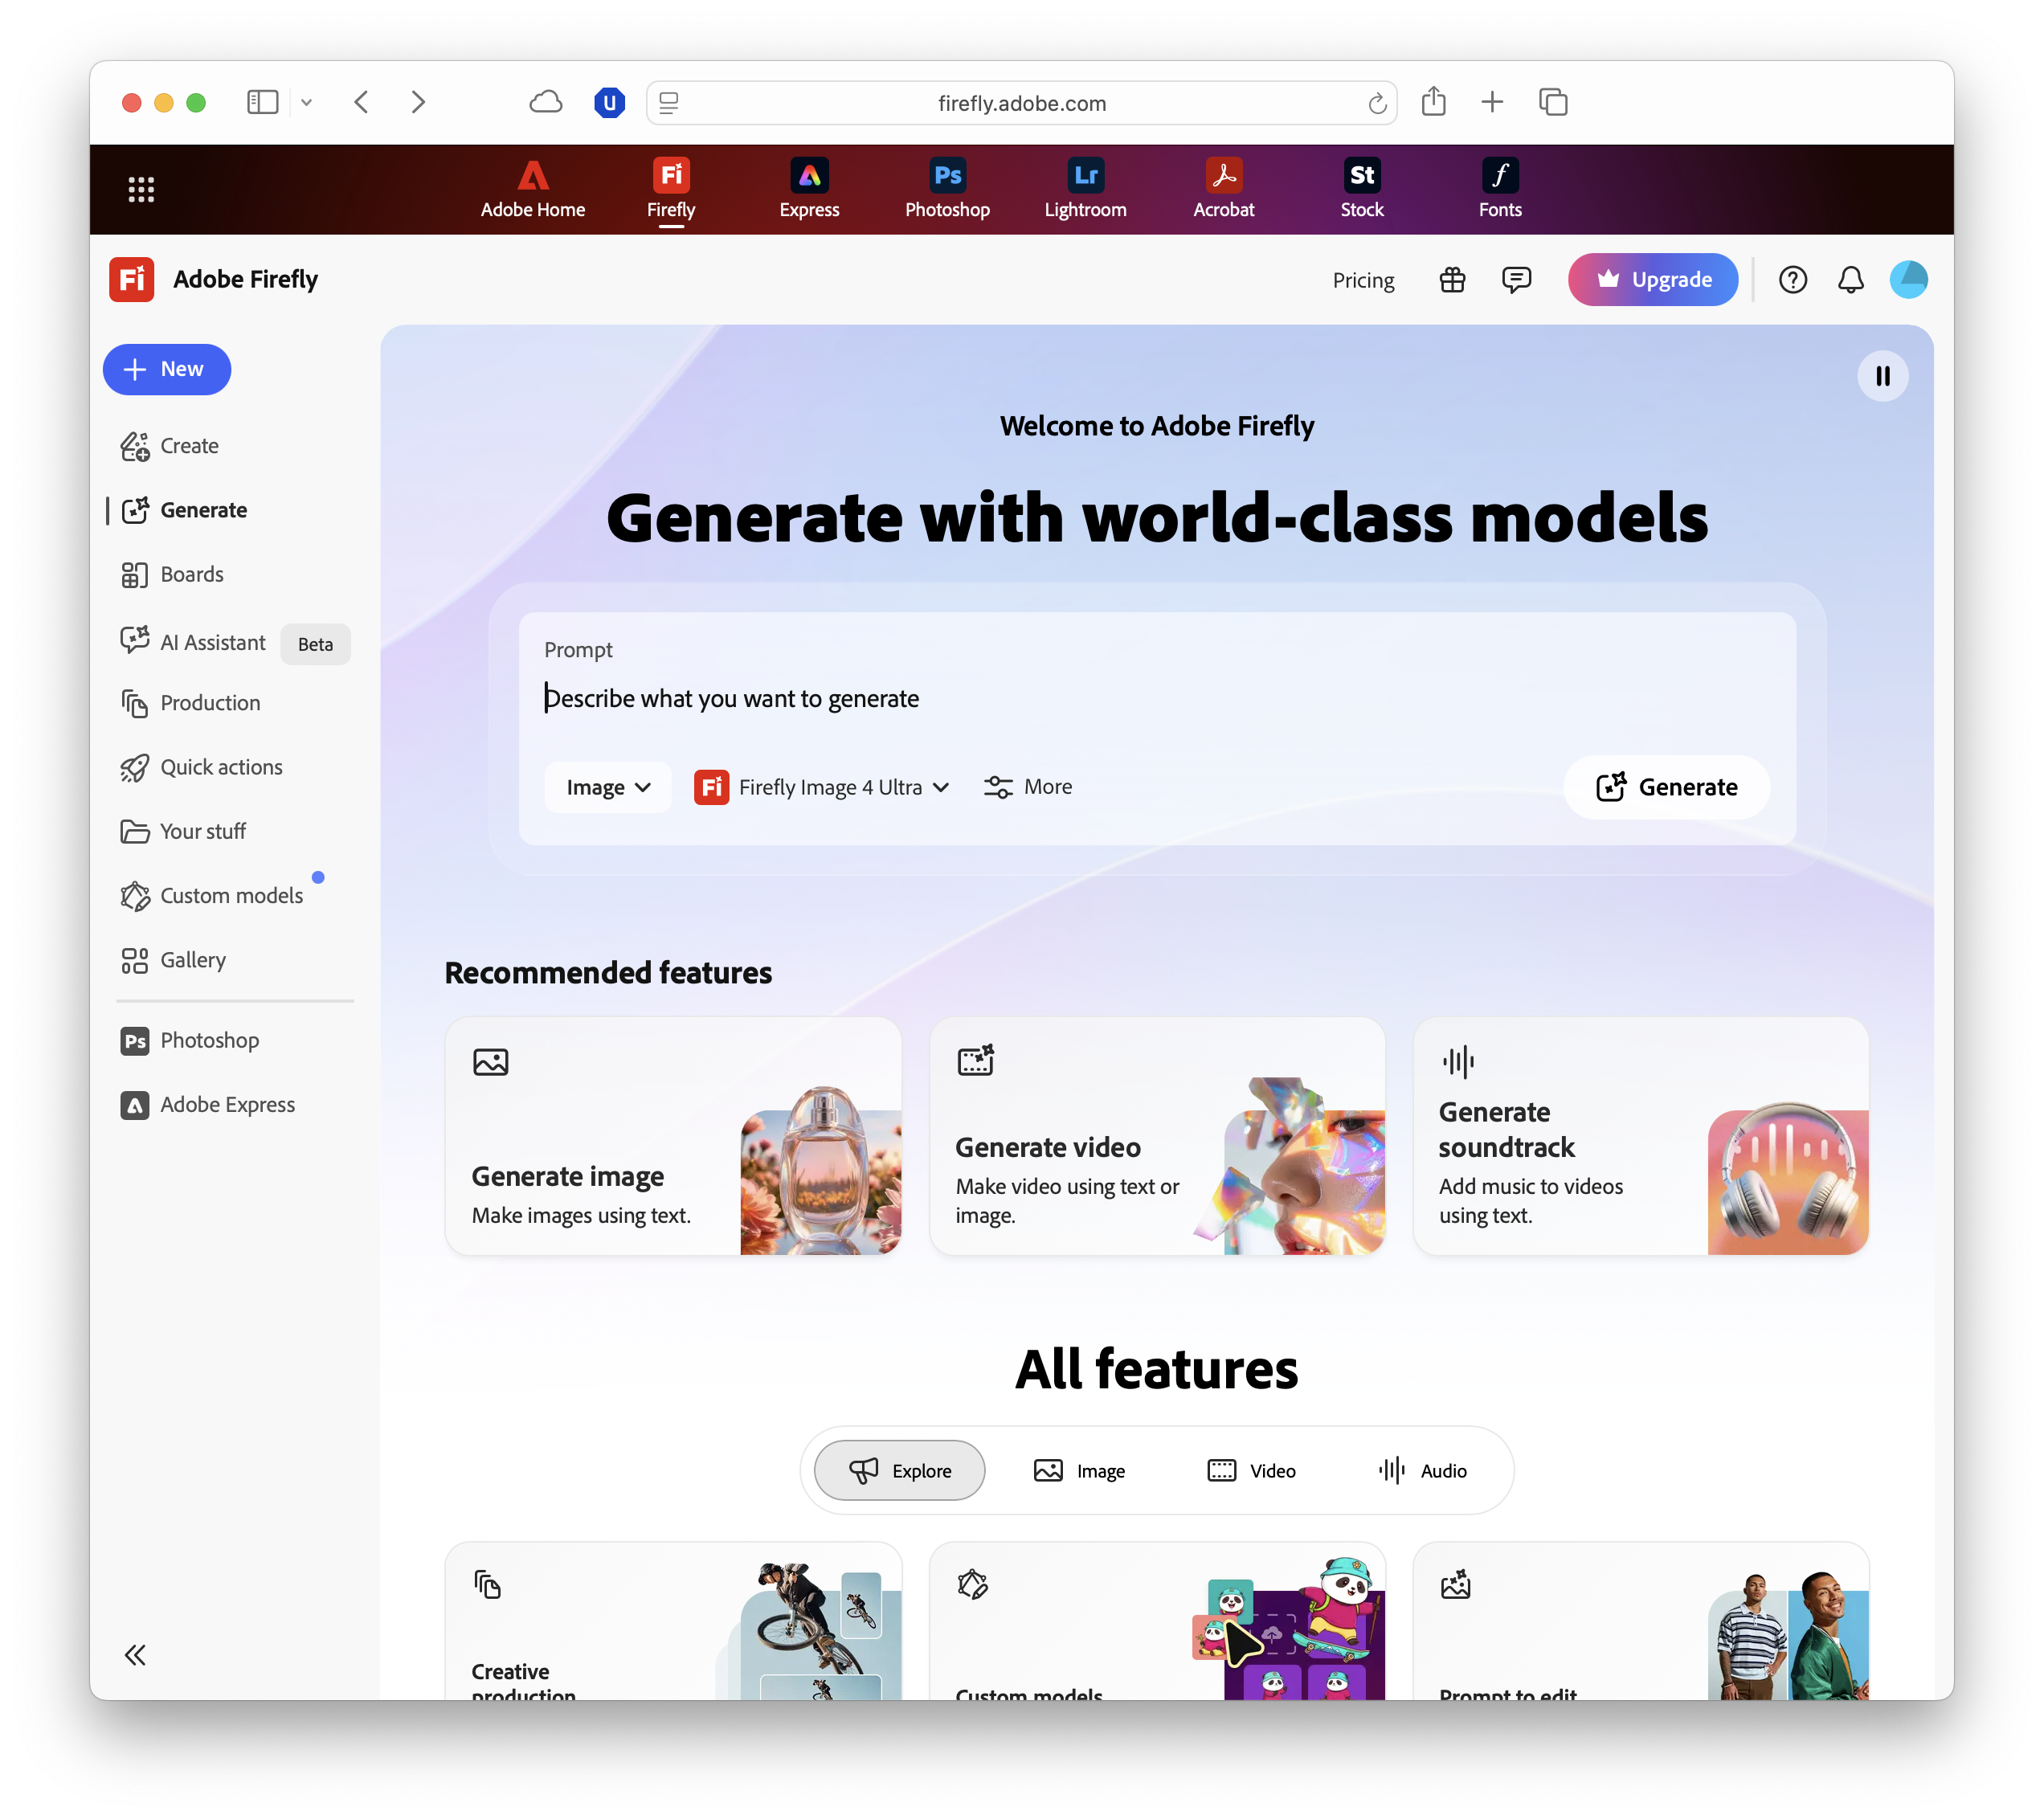This screenshot has height=1819, width=2044.
Task: Open Adobe Fonts from the app bar
Action: click(x=1500, y=189)
